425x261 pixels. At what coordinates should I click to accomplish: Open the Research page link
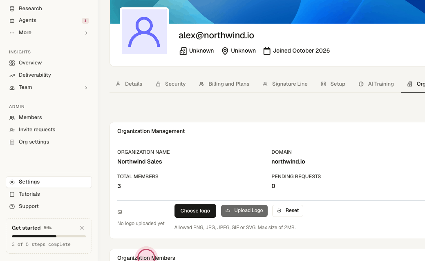tap(30, 9)
